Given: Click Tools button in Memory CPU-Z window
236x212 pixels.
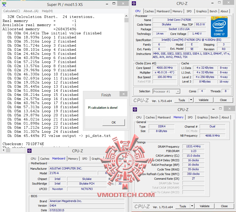Looking at the screenshot, I should tap(183, 206).
